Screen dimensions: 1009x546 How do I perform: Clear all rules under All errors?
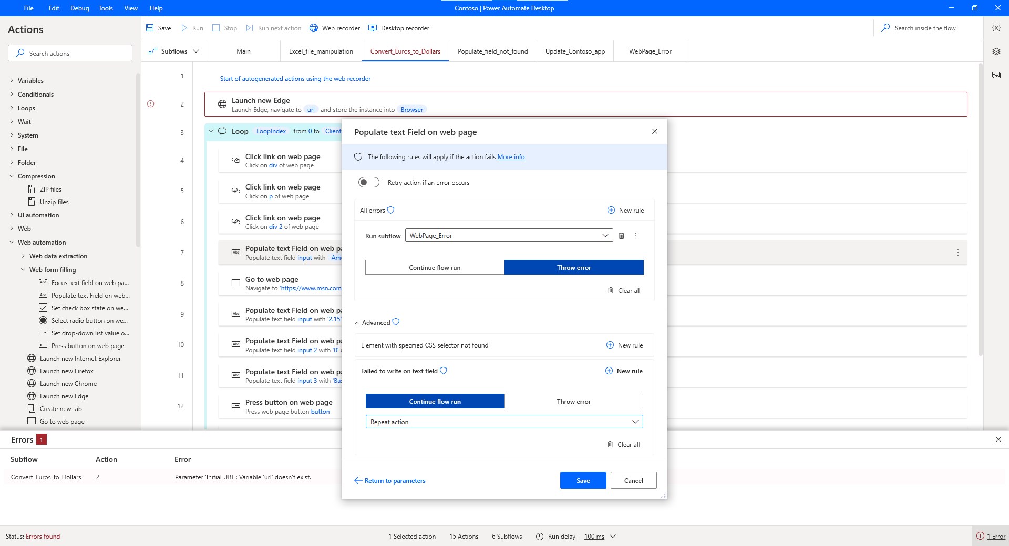[624, 290]
